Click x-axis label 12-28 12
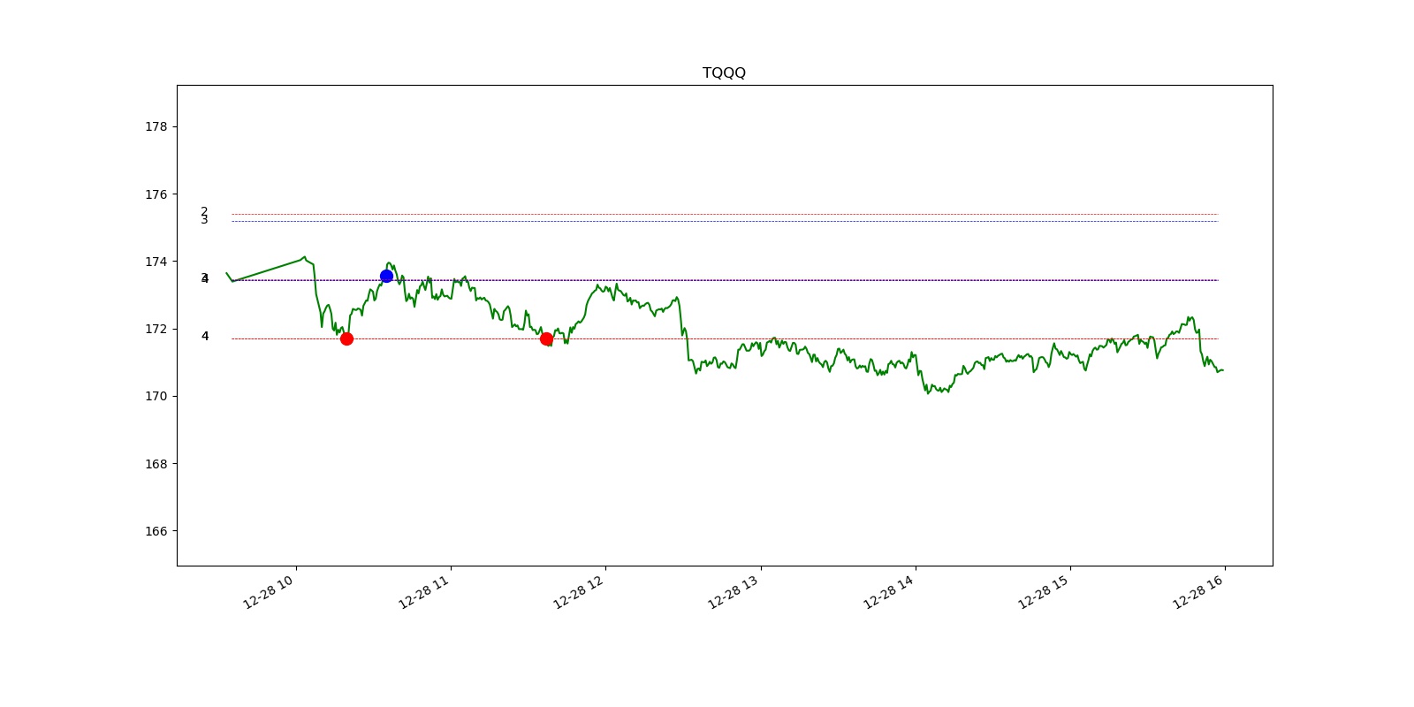 click(578, 590)
